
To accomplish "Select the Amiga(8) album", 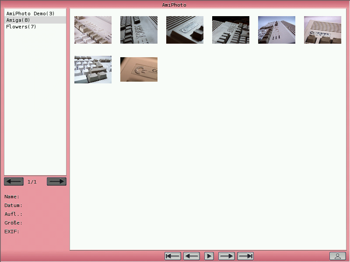I will pyautogui.click(x=18, y=20).
